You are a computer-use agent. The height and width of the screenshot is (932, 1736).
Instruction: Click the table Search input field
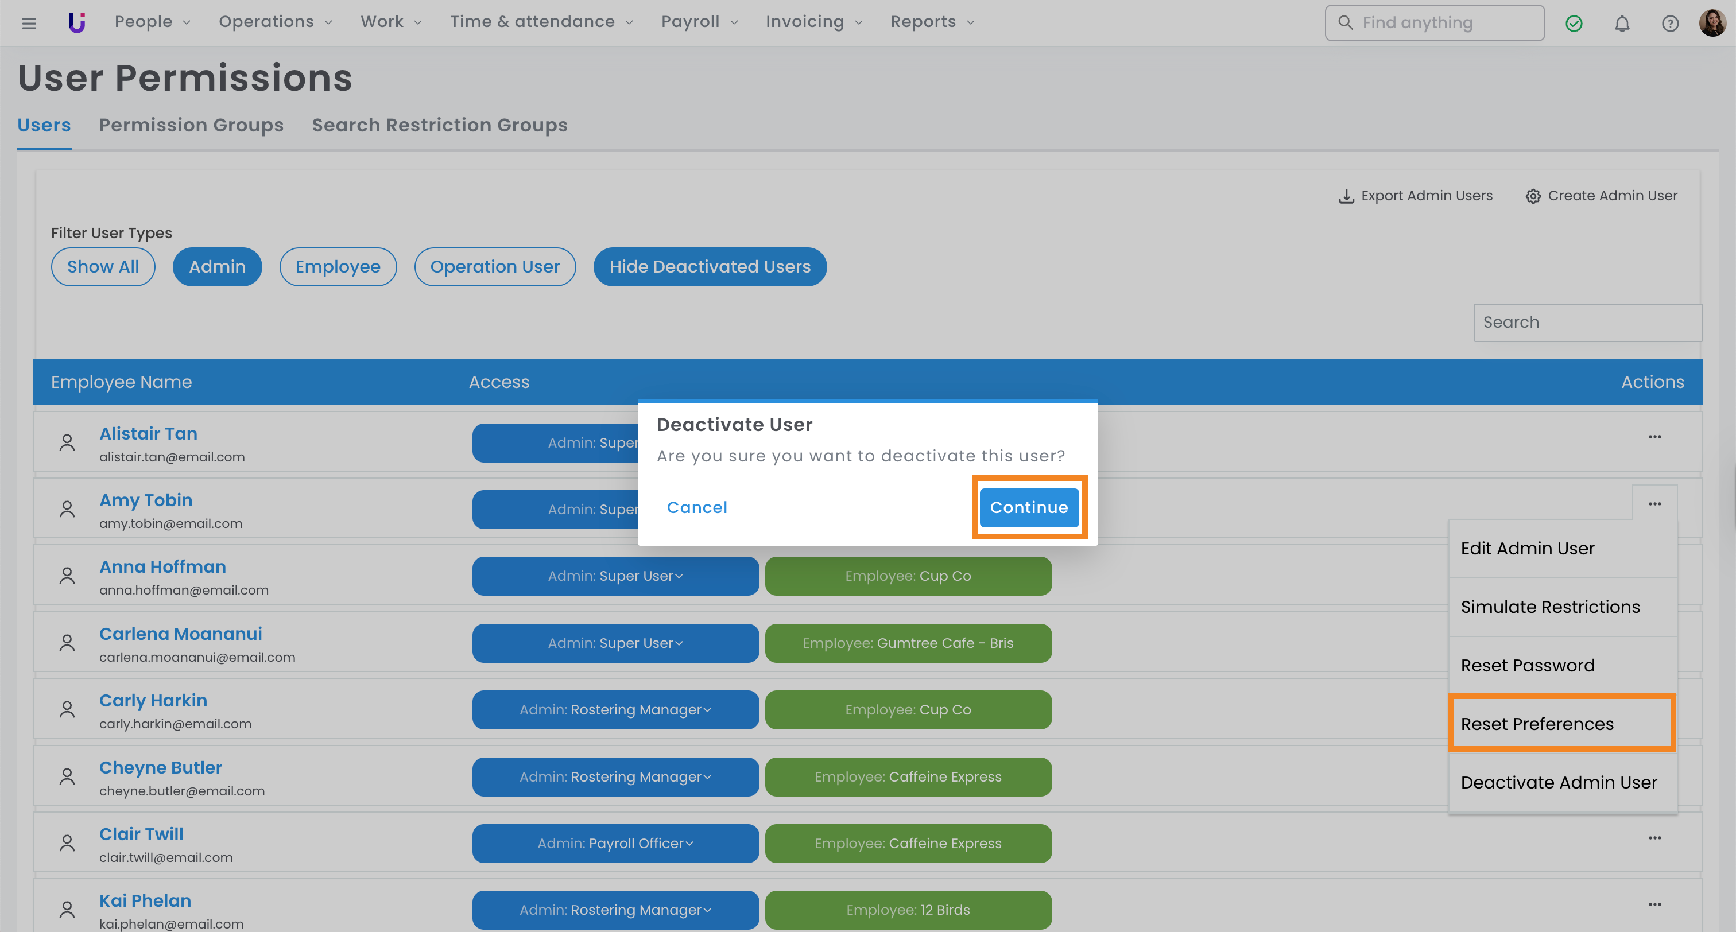1587,322
